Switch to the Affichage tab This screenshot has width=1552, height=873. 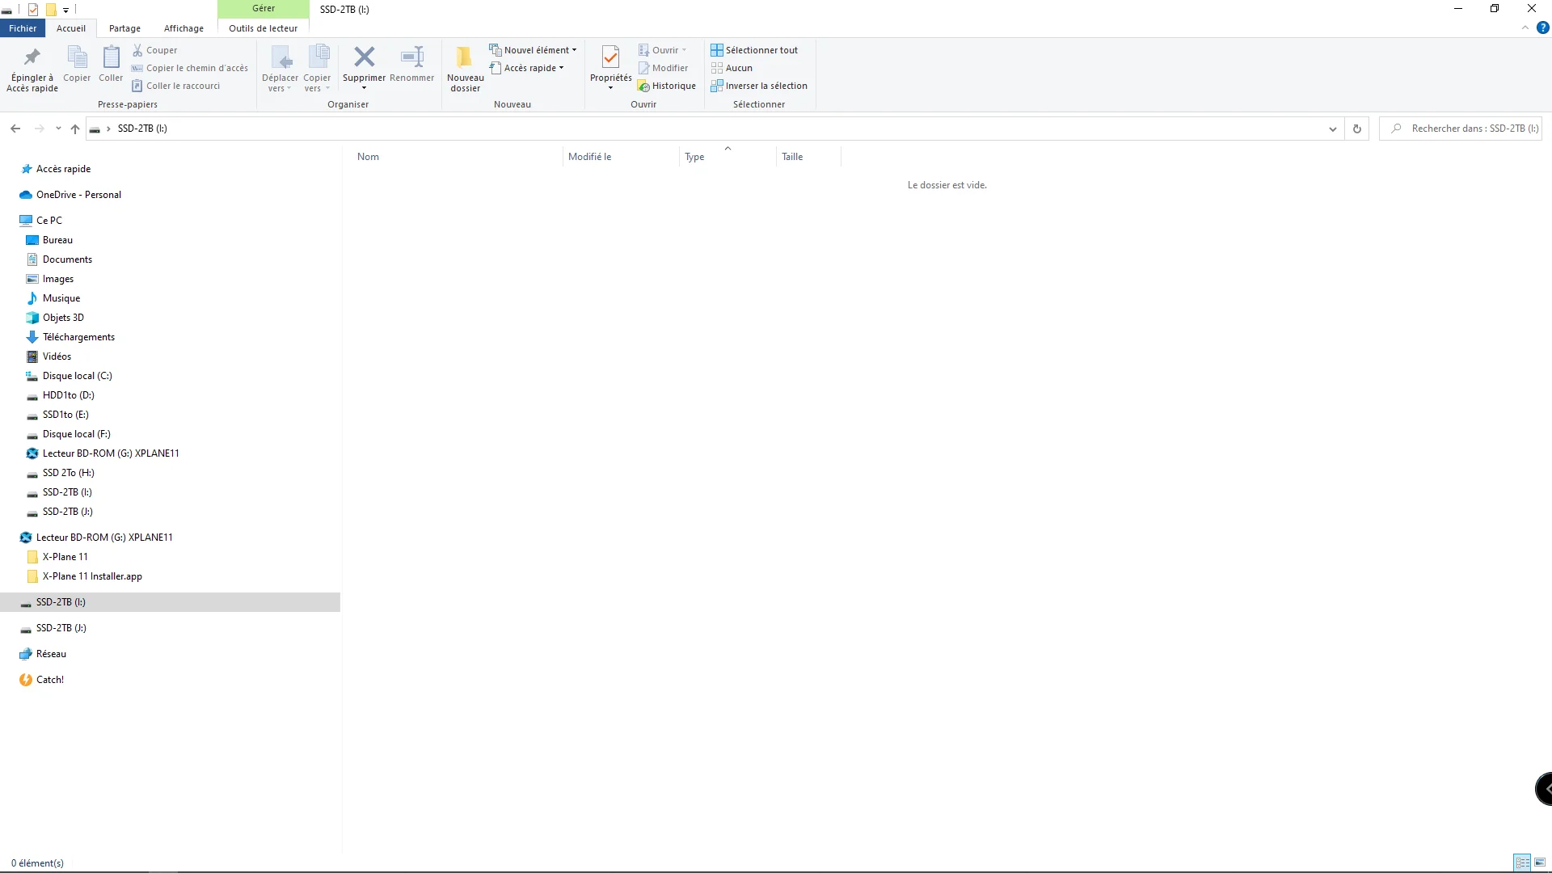(x=183, y=28)
